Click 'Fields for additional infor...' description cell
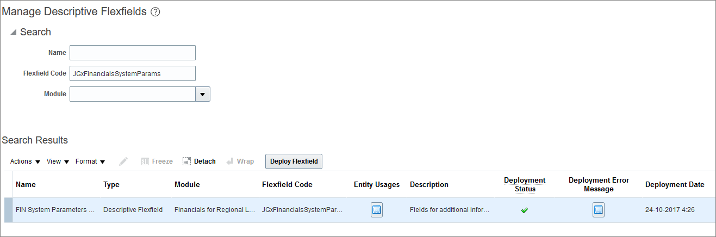The image size is (716, 237). (450, 210)
